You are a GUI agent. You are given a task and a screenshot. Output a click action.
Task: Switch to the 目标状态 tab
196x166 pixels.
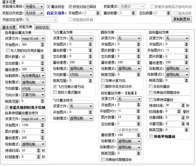pos(42,27)
